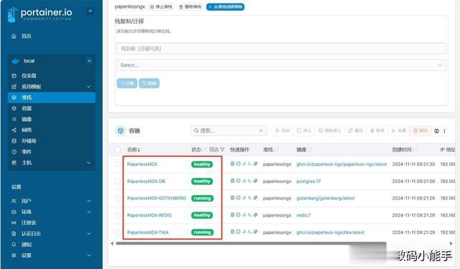This screenshot has height=269, width=460.
Task: Check the PaperlessNGX-DB row checkbox
Action: pos(118,181)
